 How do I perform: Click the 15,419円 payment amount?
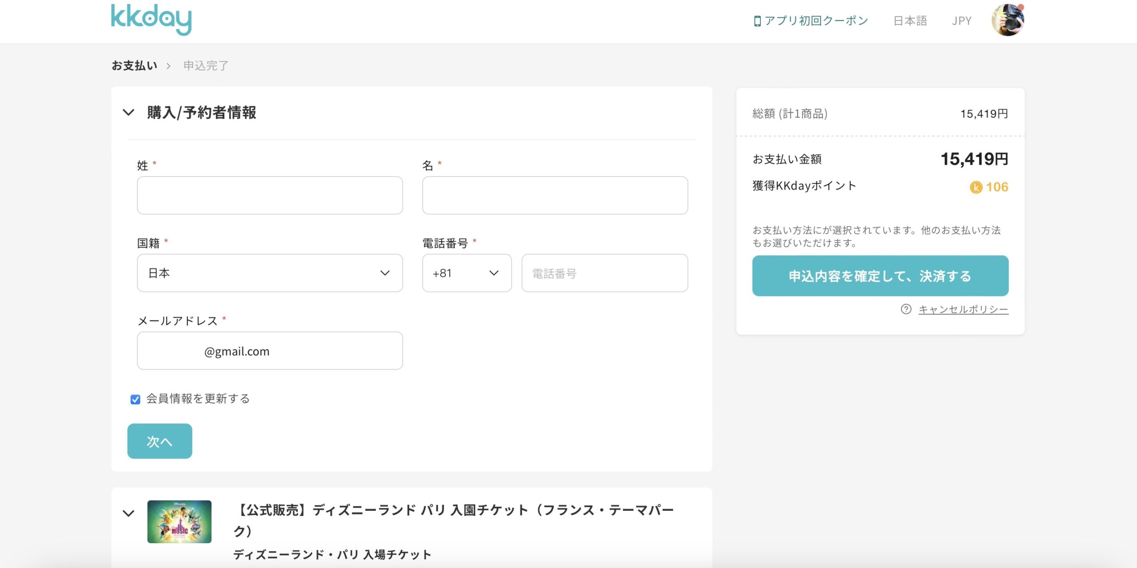coord(974,159)
